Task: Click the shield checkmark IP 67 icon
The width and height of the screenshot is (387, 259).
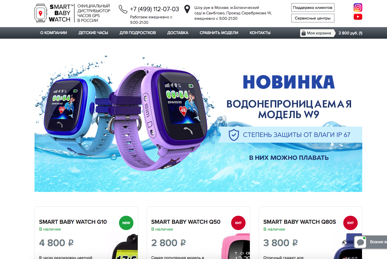Action: [x=234, y=135]
